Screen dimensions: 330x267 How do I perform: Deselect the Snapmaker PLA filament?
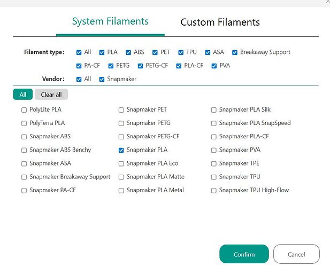[121, 150]
